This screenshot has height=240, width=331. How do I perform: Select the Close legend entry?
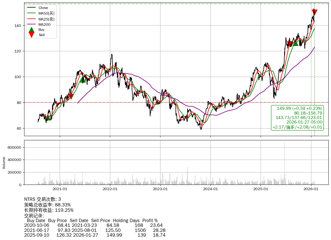pyautogui.click(x=43, y=8)
